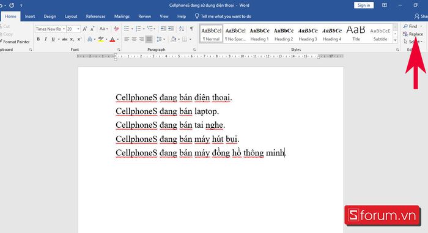The height and width of the screenshot is (233, 428).
Task: Apply highlight color yellow
Action: 101,39
